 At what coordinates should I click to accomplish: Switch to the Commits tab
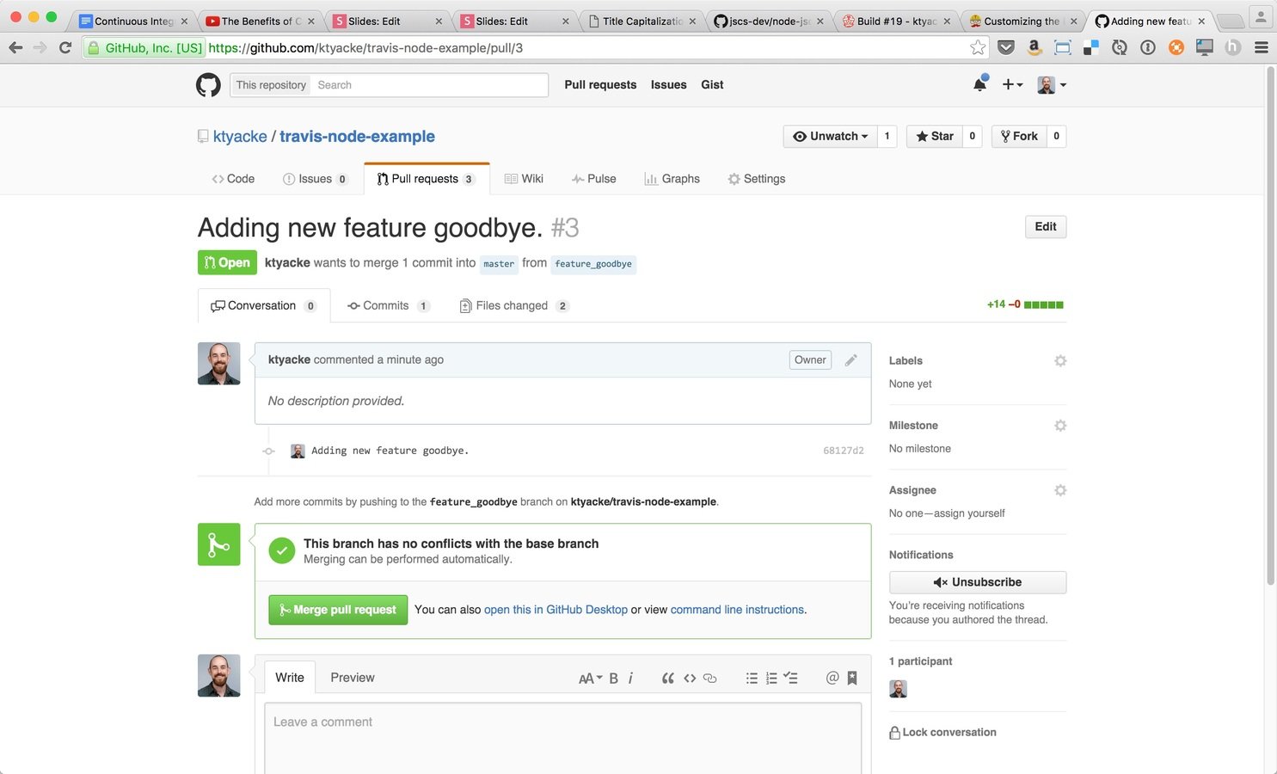[388, 305]
